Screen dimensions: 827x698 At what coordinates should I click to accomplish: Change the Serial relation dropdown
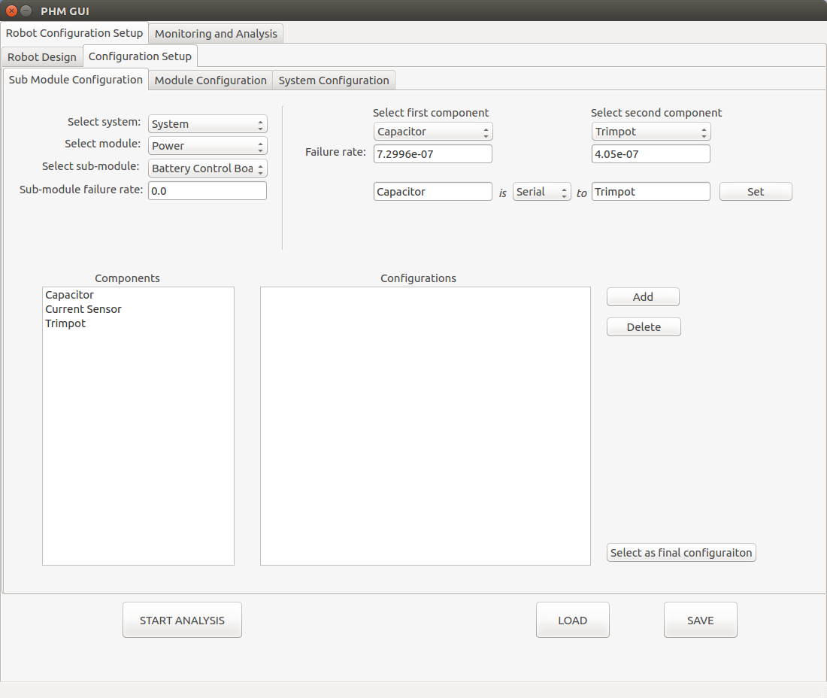541,192
